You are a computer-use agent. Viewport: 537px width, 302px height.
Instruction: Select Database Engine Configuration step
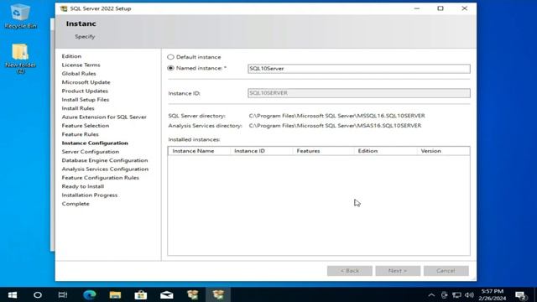coord(105,160)
